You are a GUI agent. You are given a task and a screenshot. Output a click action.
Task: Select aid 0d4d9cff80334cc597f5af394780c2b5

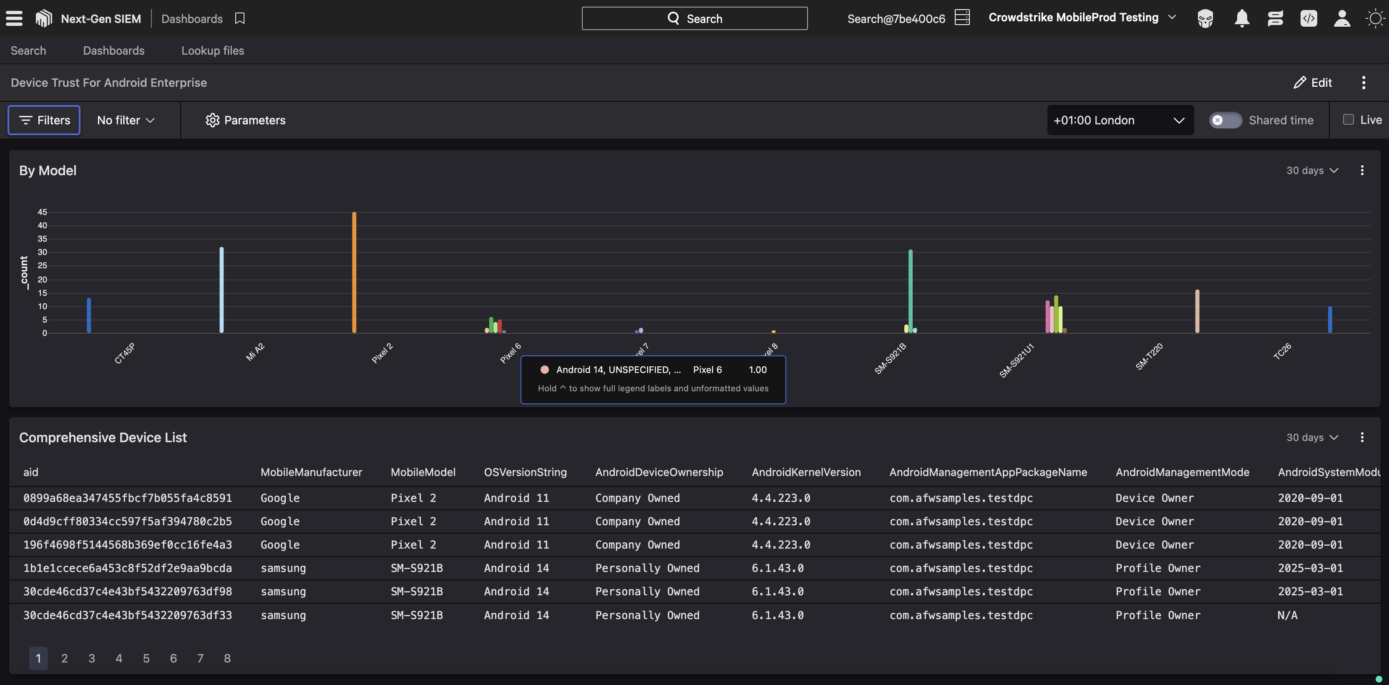coord(127,521)
